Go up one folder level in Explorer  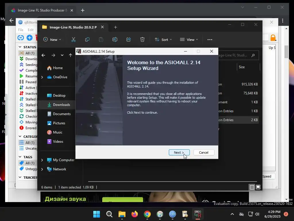coord(70,55)
